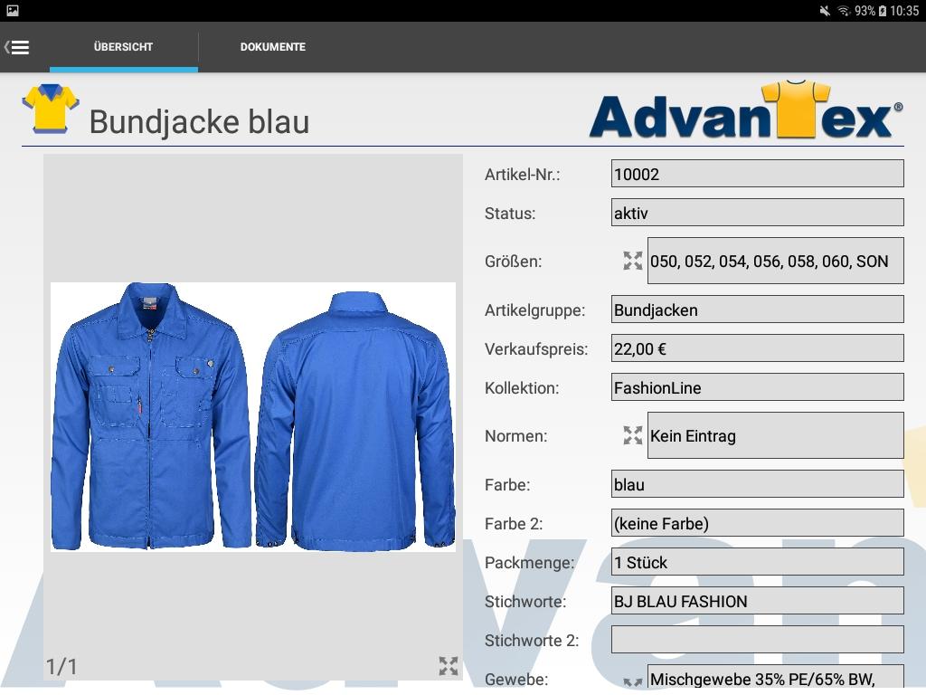Select the Packmenge field 1 Stück
This screenshot has width=926, height=695.
(757, 562)
